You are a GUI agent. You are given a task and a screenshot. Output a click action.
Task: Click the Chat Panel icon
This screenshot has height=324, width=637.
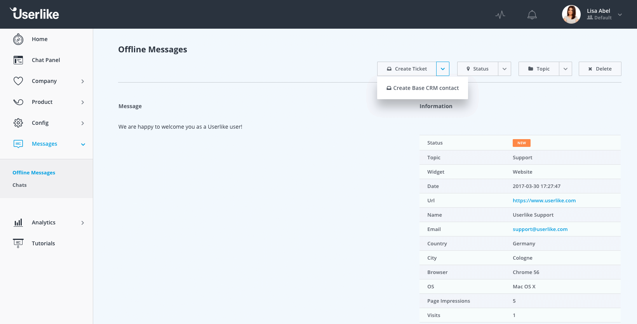pos(18,60)
